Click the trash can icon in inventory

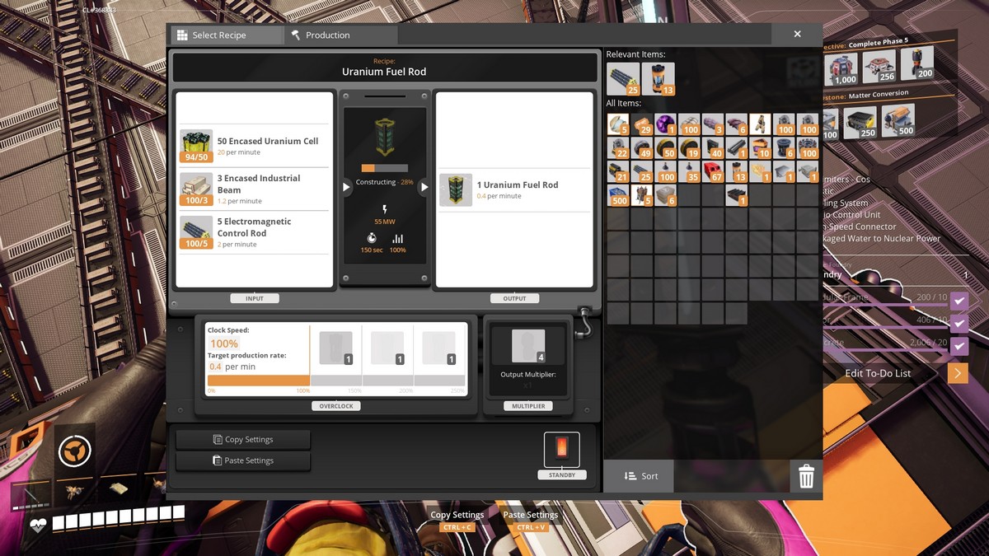point(806,476)
